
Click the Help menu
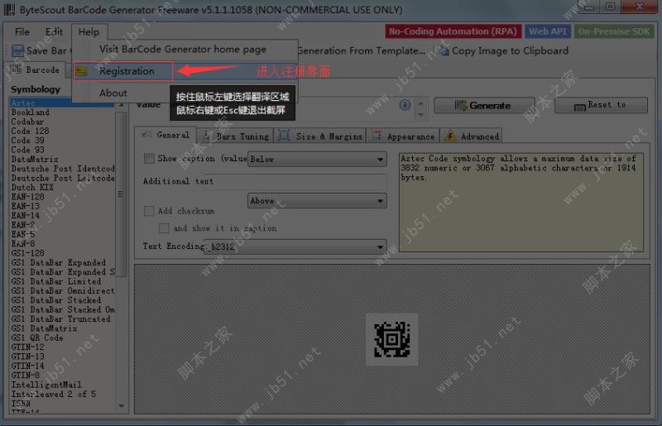89,32
